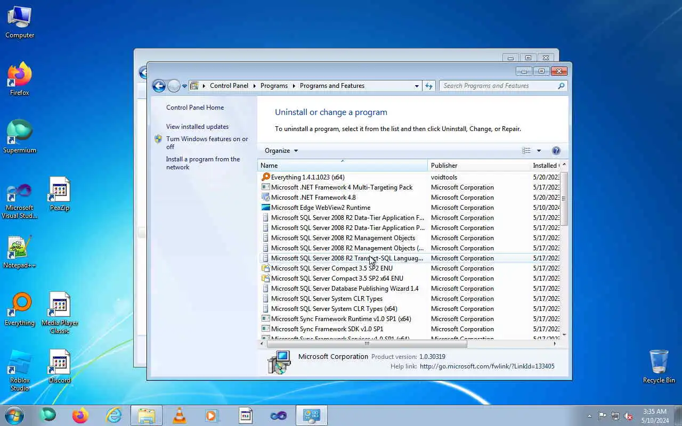Launch Firefox from the desktop shortcut

20,80
